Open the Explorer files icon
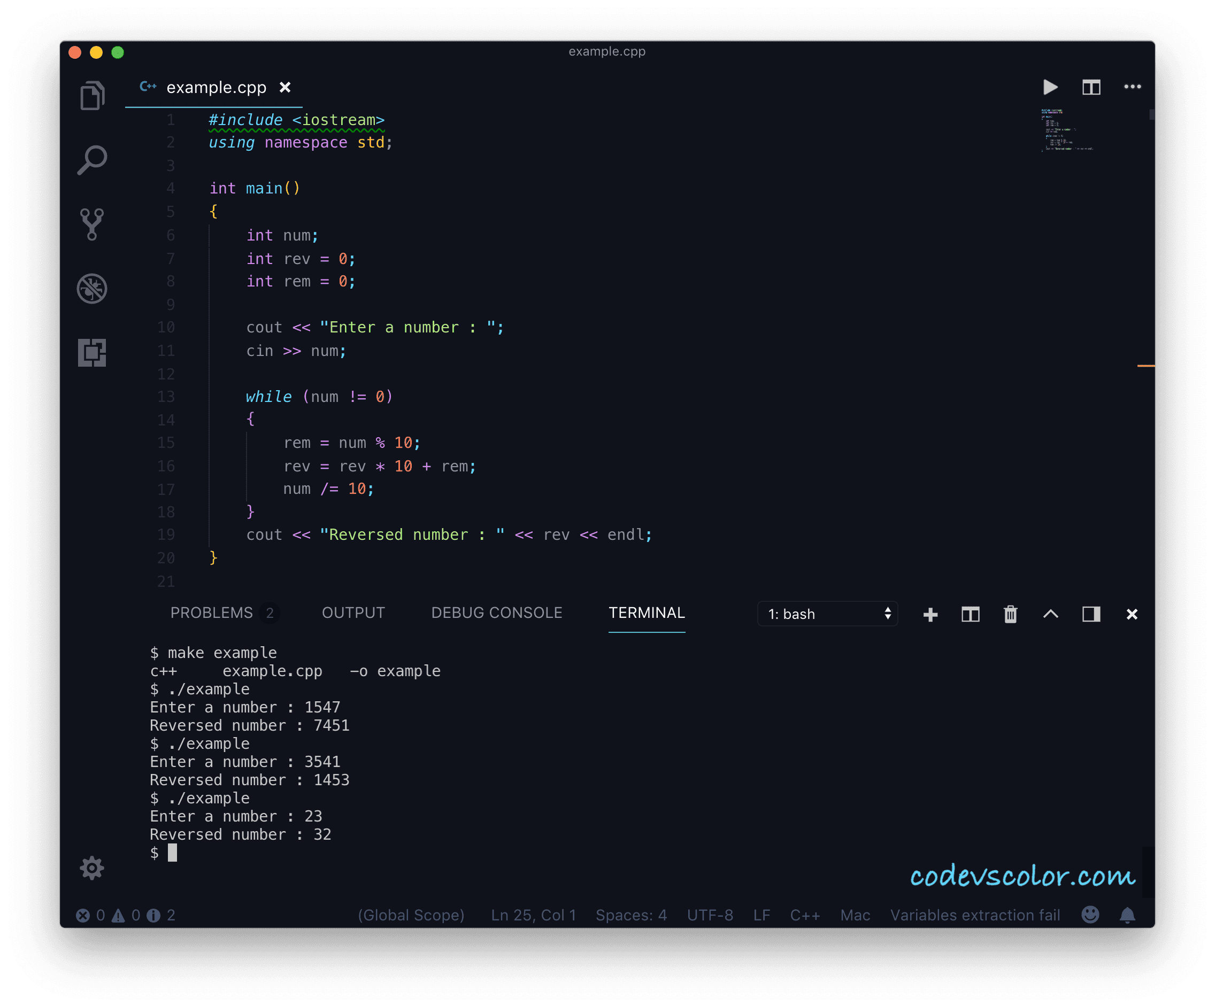This screenshot has height=1007, width=1215. click(x=92, y=96)
